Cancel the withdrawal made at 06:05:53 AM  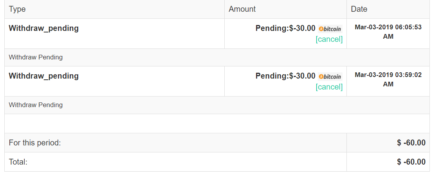pyautogui.click(x=329, y=39)
